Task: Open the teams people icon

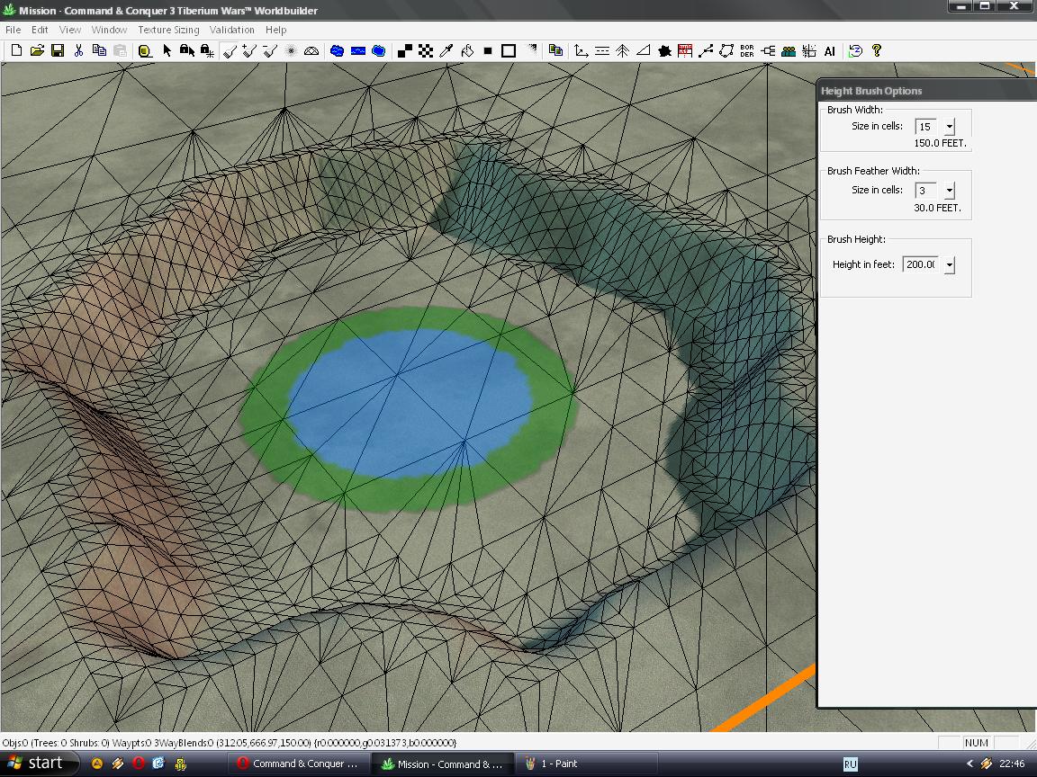Action: pos(789,51)
